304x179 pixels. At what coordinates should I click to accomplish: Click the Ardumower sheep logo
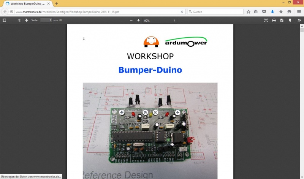point(151,42)
